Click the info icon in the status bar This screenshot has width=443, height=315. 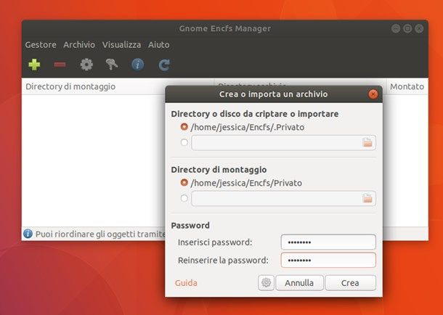[x=28, y=234]
